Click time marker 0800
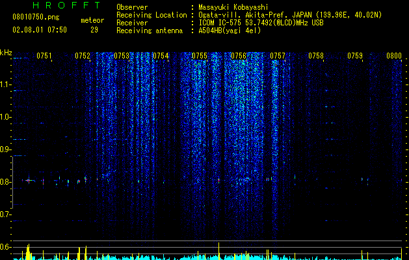This screenshot has width=409, height=260. [394, 56]
